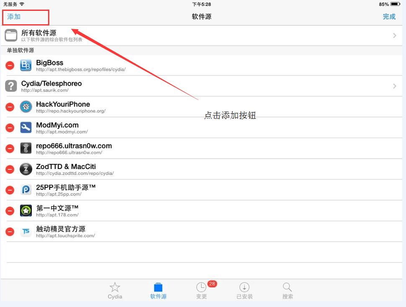Screen dimensions: 406x307
Task: Tap the Cydia/Telesphoreo question mark icon
Action: click(x=11, y=86)
